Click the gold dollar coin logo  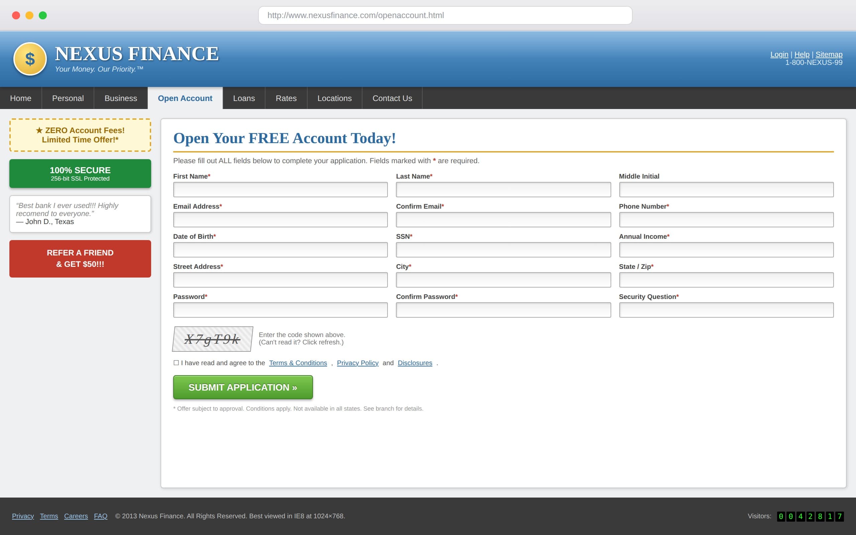coord(30,59)
